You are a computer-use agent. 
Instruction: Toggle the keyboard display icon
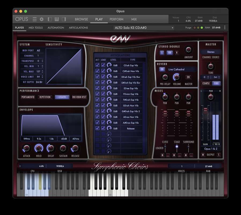click(57, 19)
